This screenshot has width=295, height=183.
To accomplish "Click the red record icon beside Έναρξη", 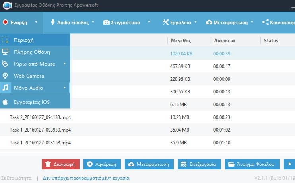I will (x=5, y=22).
